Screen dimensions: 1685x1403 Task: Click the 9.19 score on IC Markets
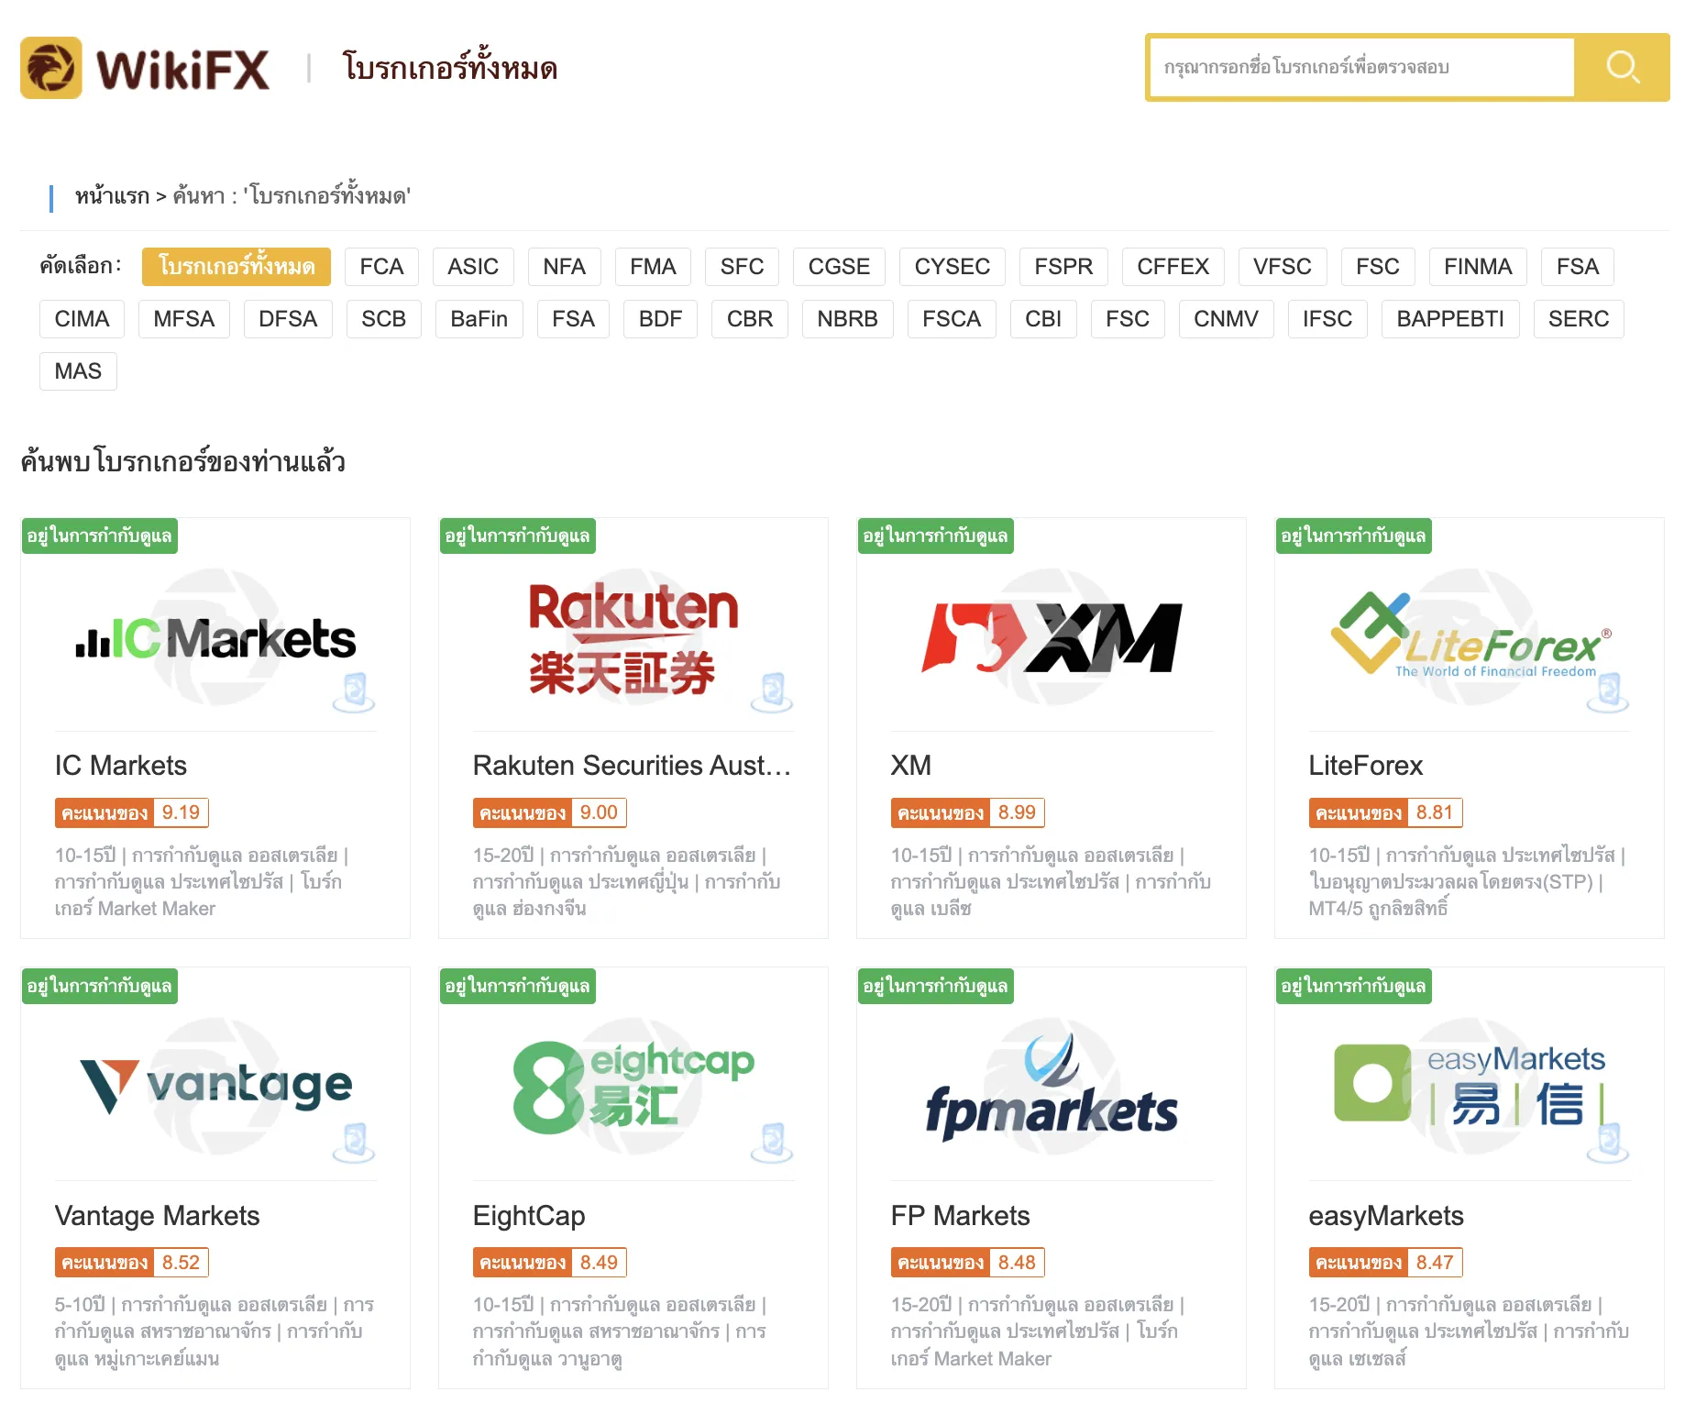[181, 812]
